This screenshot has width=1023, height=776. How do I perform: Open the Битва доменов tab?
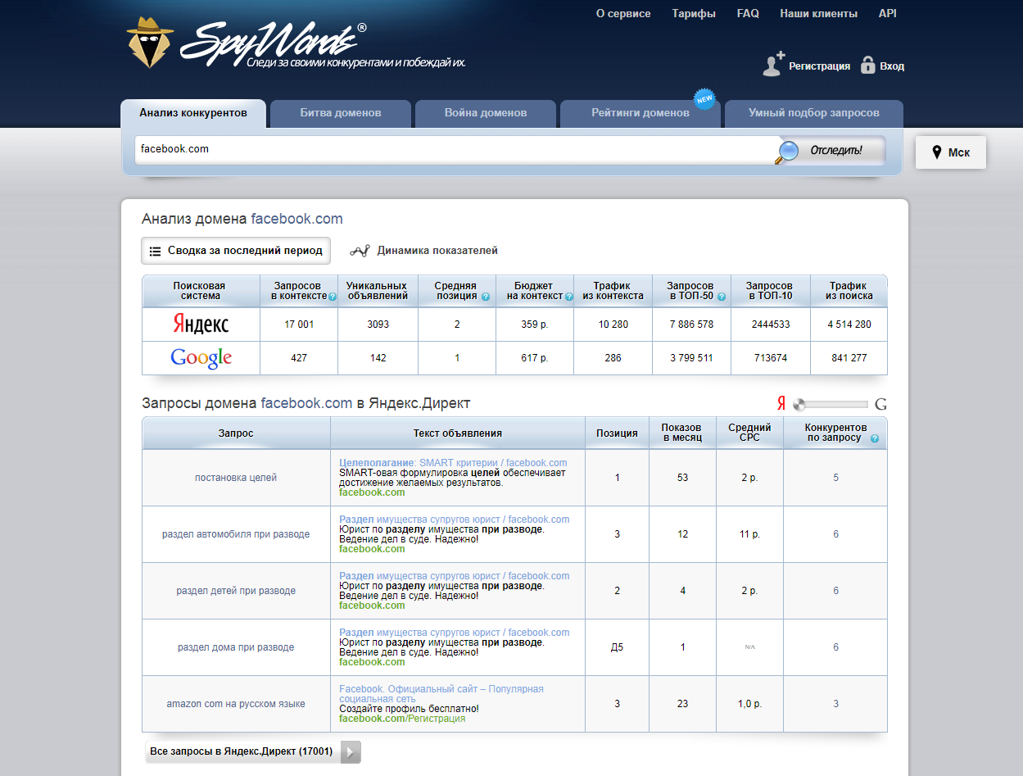coord(341,113)
